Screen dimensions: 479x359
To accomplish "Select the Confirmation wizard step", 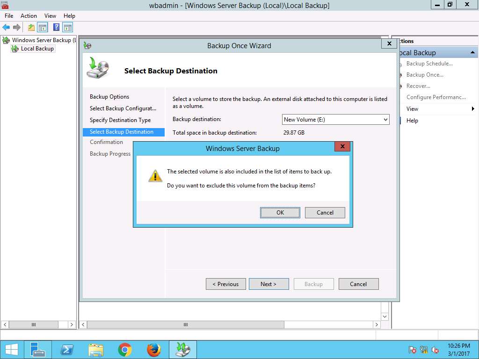I will tap(106, 142).
